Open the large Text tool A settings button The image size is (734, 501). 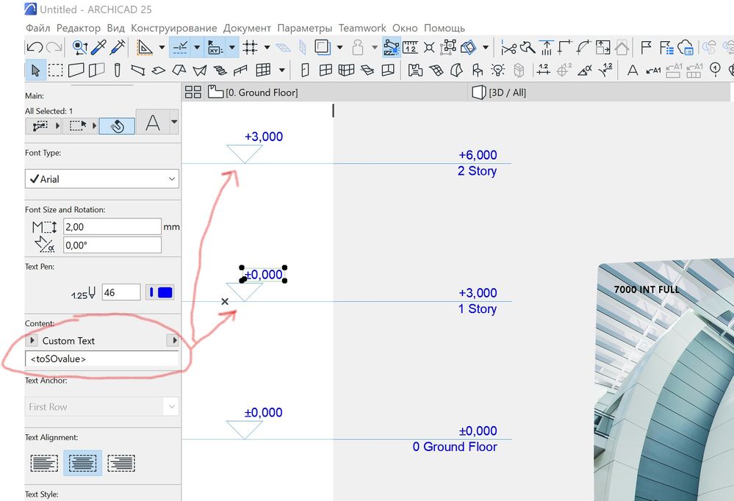click(153, 123)
